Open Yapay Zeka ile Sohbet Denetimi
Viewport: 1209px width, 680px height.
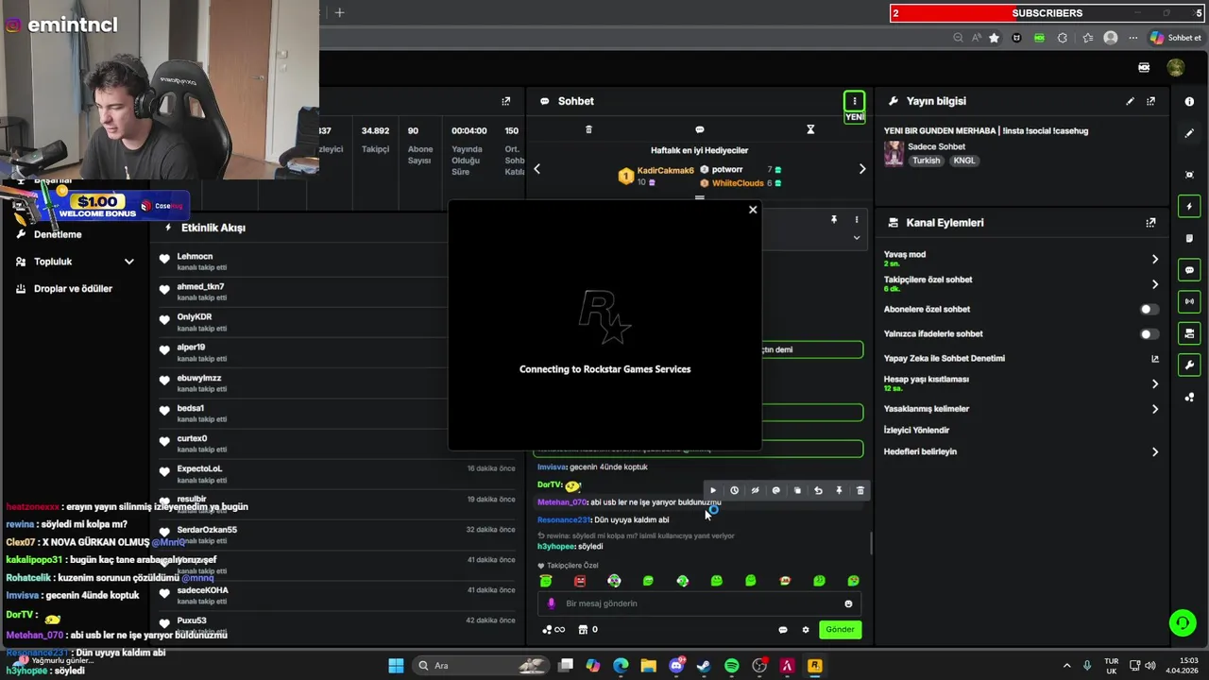(x=1021, y=358)
